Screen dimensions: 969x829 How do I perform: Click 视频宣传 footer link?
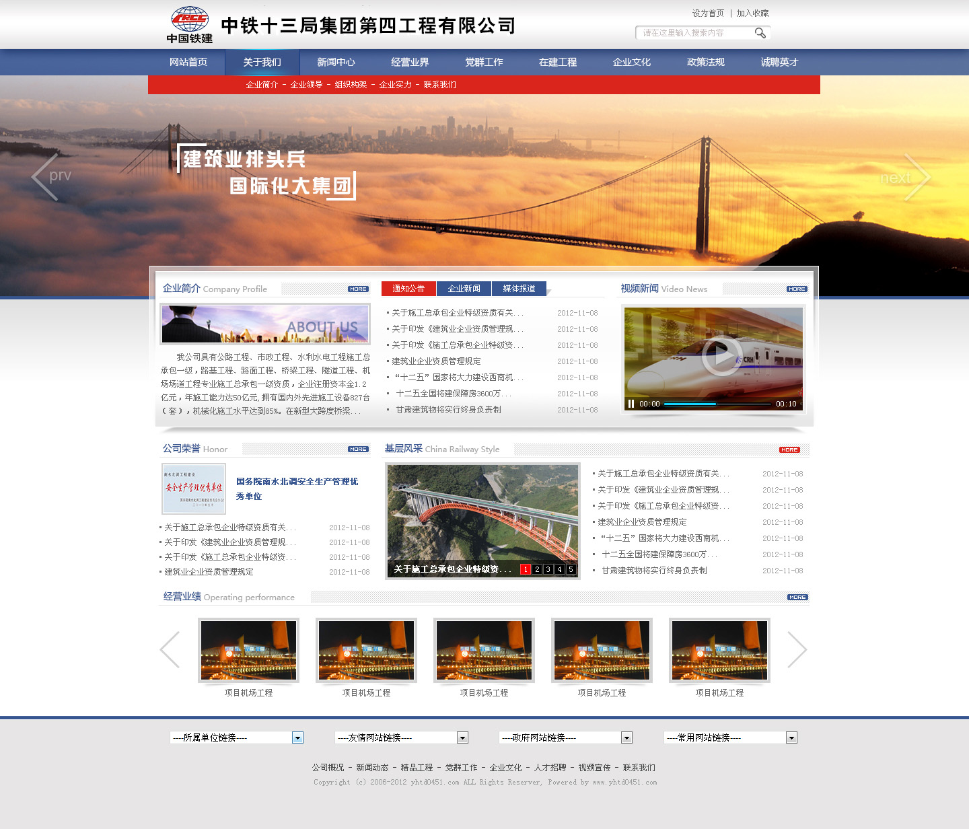coord(594,768)
